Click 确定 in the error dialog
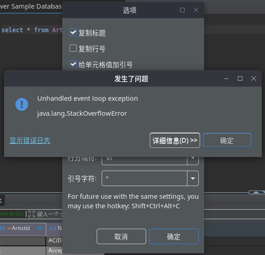This screenshot has height=255, width=265. [227, 140]
